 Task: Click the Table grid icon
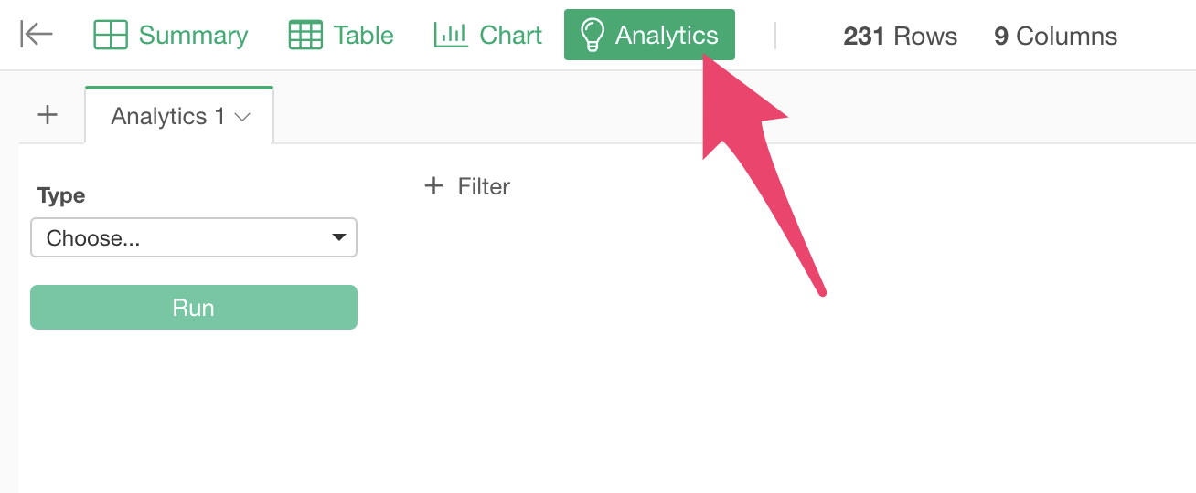[305, 36]
